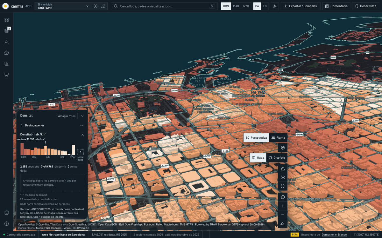The height and width of the screenshot is (238, 382).
Task: Click the 'Barcelona' map label
Action: (x=241, y=95)
